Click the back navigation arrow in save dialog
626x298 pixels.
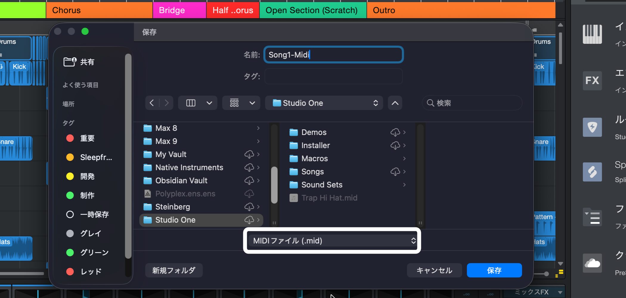pos(152,103)
